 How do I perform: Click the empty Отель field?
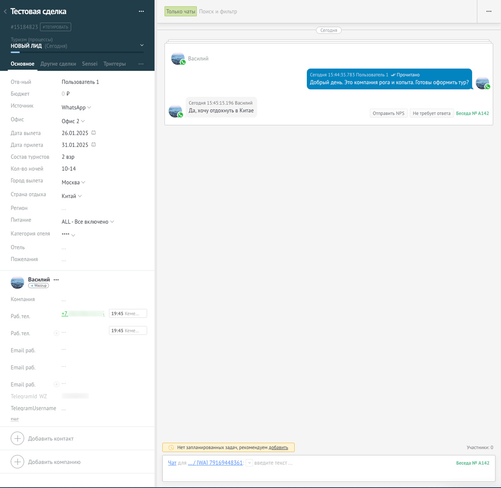64,248
